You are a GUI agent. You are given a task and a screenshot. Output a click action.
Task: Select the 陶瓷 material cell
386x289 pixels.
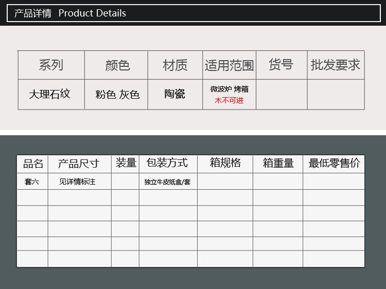(x=175, y=95)
